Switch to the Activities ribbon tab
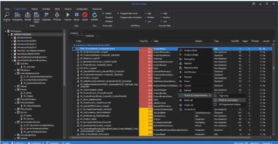Viewport: 278px width, 144px height. [x=46, y=9]
